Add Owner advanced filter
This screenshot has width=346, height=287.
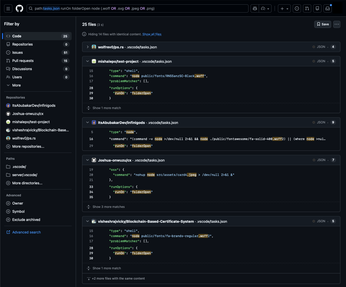[x=38, y=203]
